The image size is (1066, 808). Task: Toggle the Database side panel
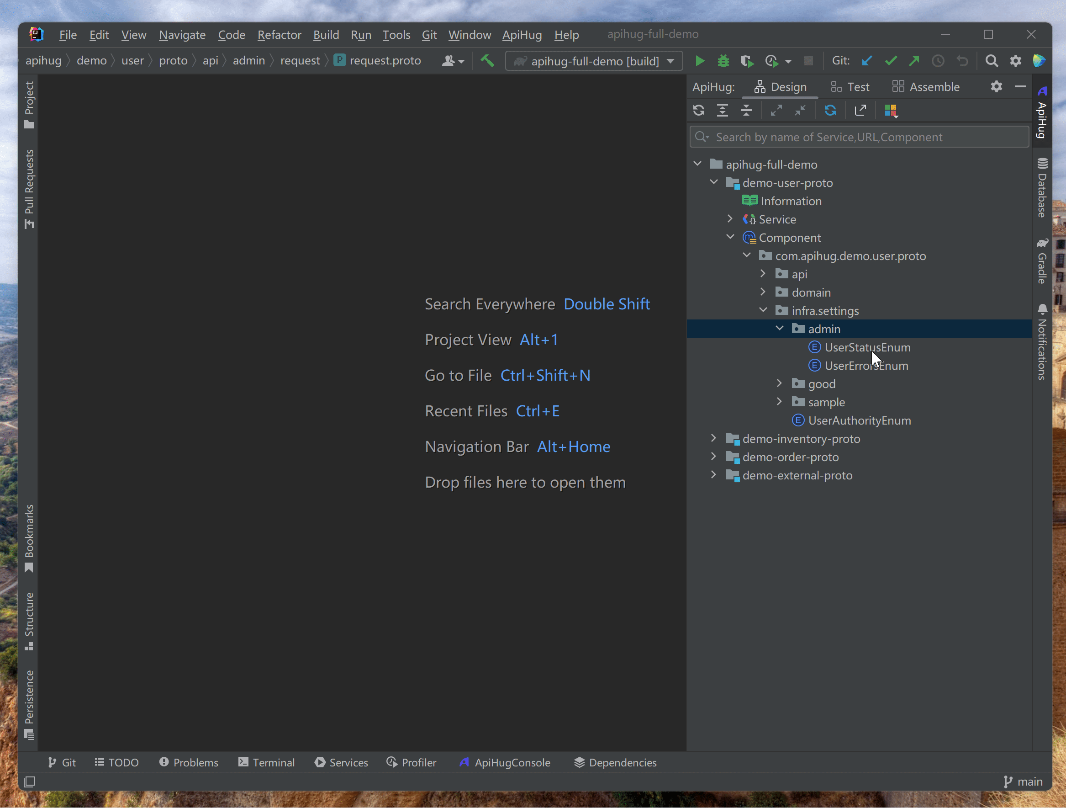(x=1042, y=188)
